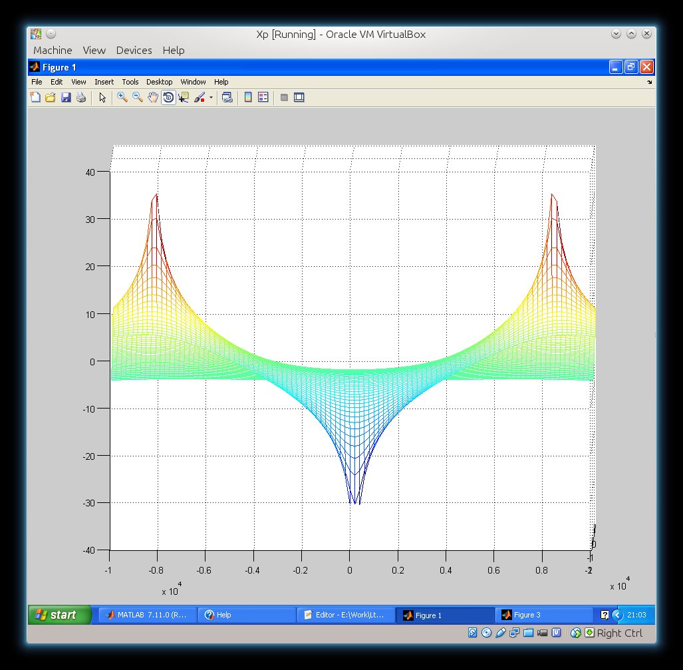
Task: Select the Edit Plot arrow tool
Action: click(102, 97)
